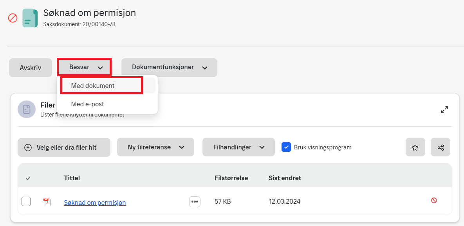Screen dimensions: 464x226
Task: Click the share icon button
Action: pos(441,147)
